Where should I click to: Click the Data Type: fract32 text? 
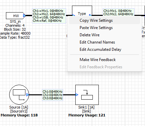click(x=15, y=37)
